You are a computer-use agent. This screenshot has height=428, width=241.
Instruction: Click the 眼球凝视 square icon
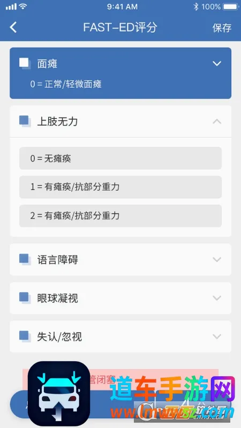point(25,298)
